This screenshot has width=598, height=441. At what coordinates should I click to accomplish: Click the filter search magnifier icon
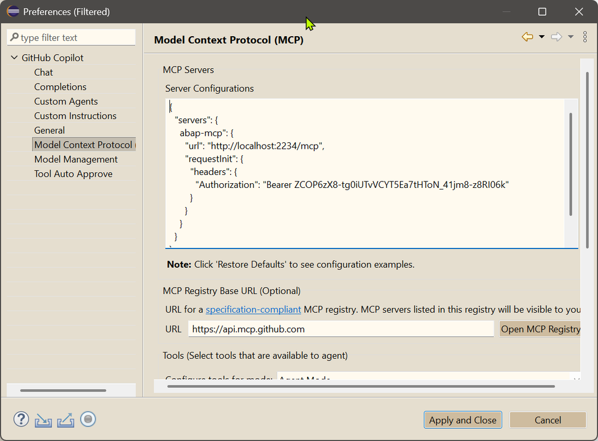tap(14, 37)
